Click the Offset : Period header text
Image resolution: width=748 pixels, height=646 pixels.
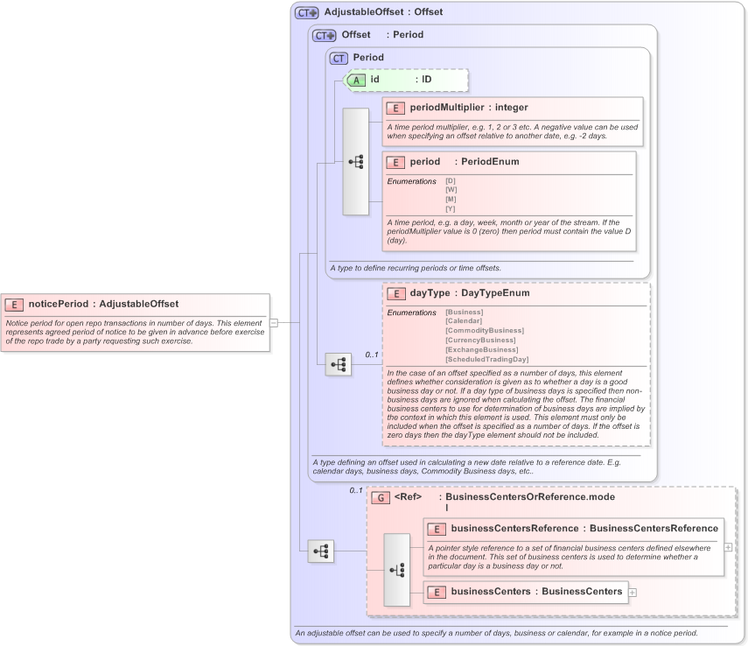pos(382,35)
